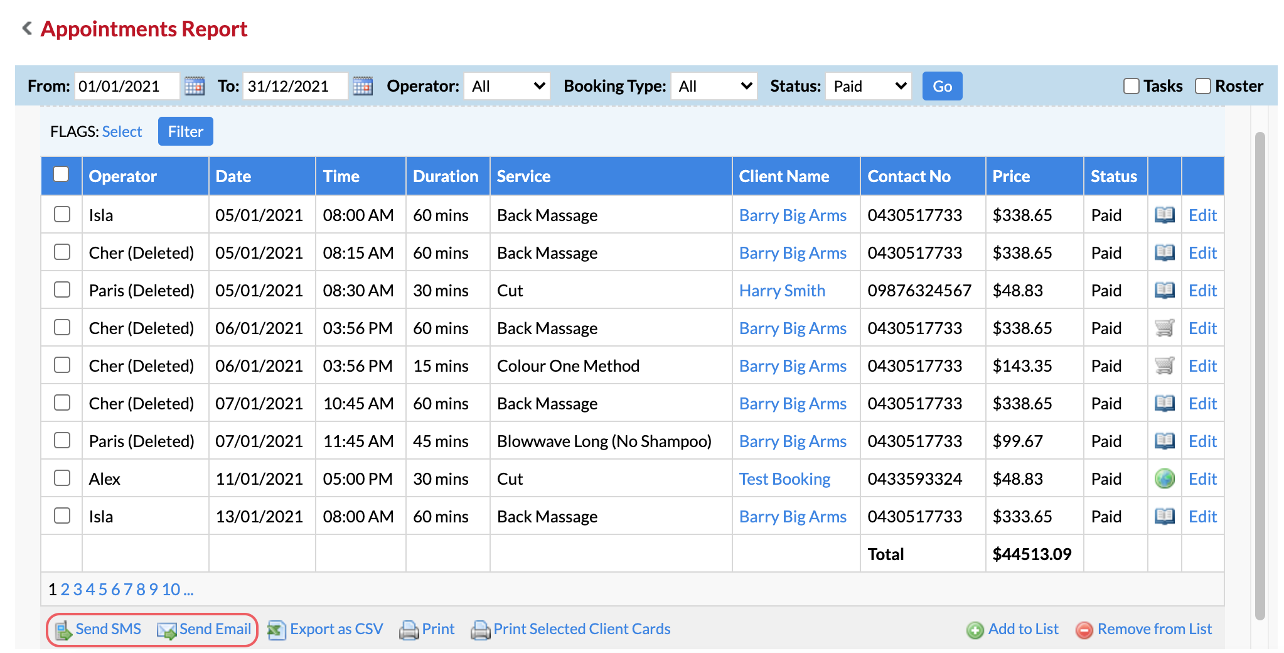Go to results page 2

[65, 590]
